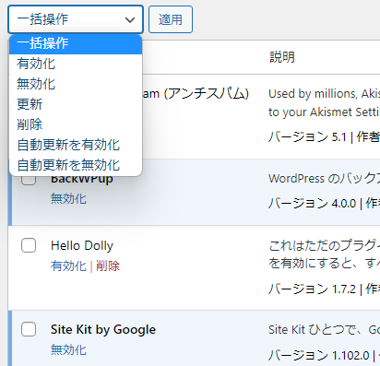Click the バージョン 4.0.0 text
The image size is (380, 366).
coord(312,203)
